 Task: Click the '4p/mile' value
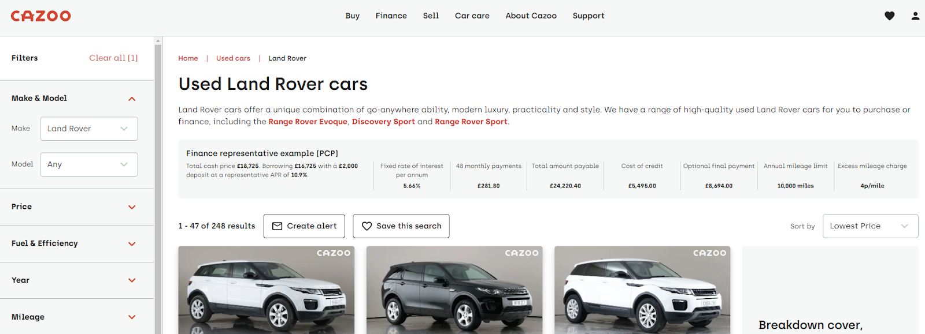(872, 186)
